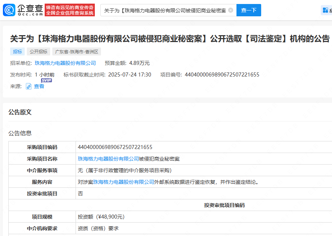Select the 广东省-珠海市-香洲区 region tag

(77, 51)
